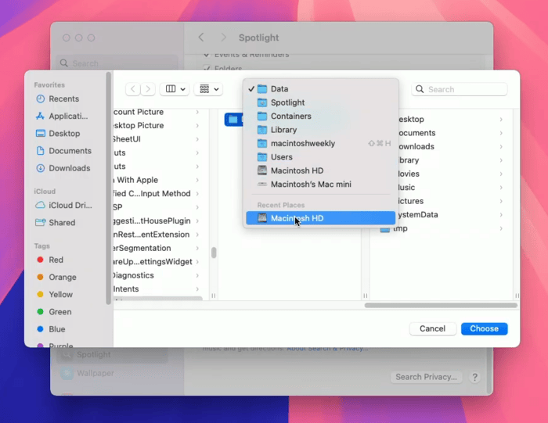Viewport: 548px width, 423px height.
Task: Select the Yellow tag
Action: coord(55,295)
